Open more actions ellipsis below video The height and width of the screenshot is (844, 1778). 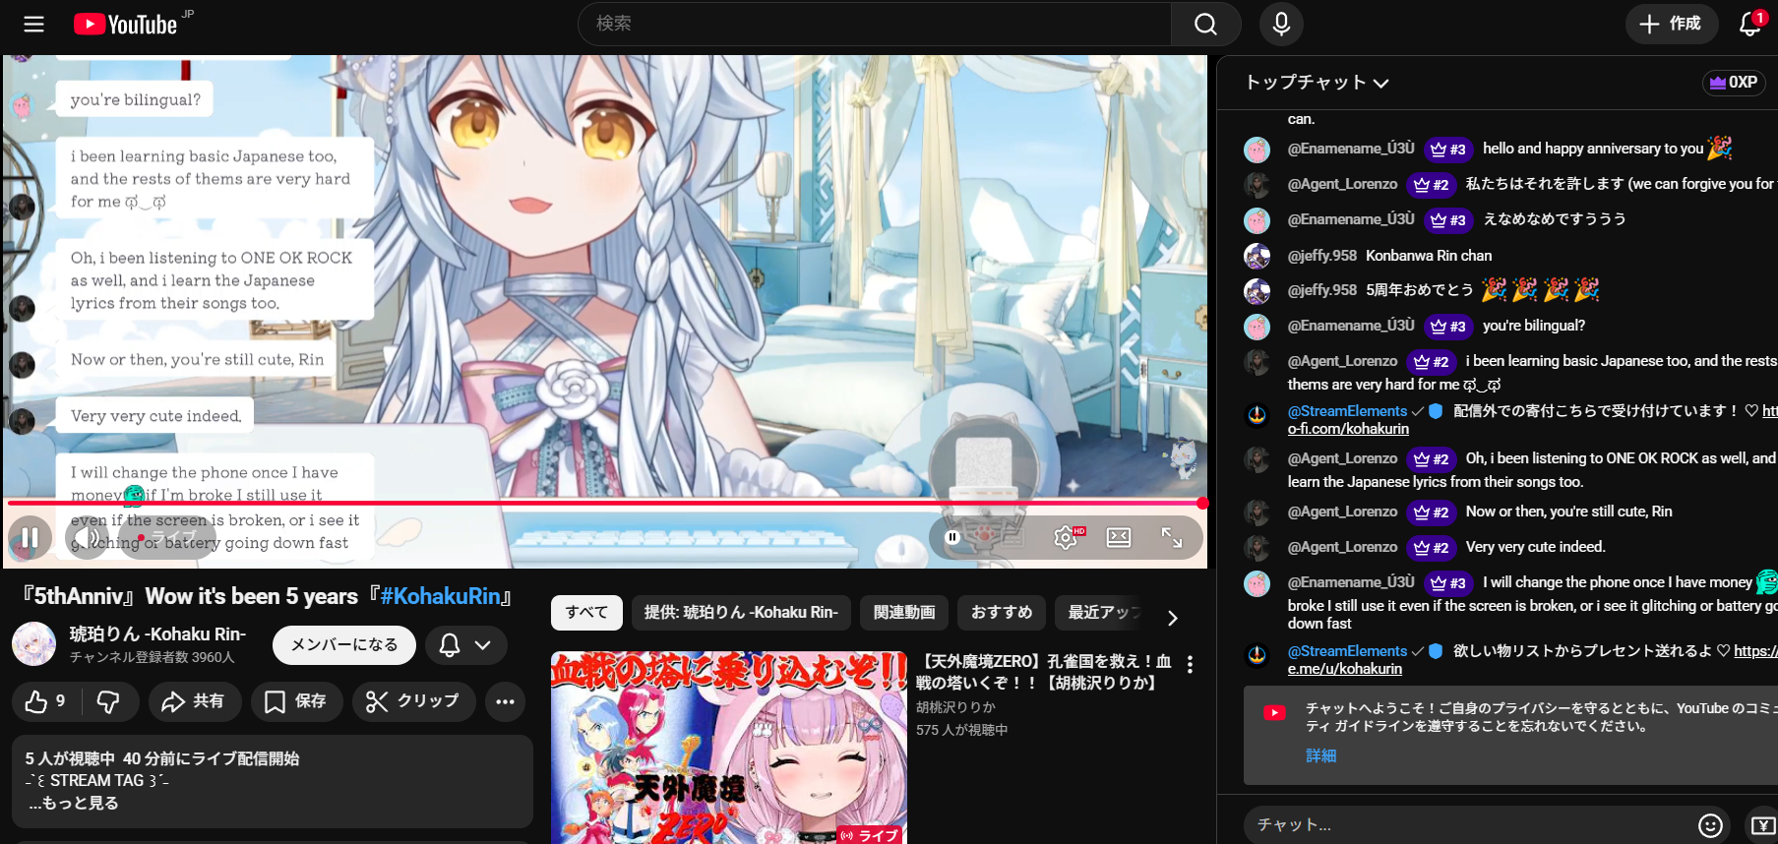505,701
